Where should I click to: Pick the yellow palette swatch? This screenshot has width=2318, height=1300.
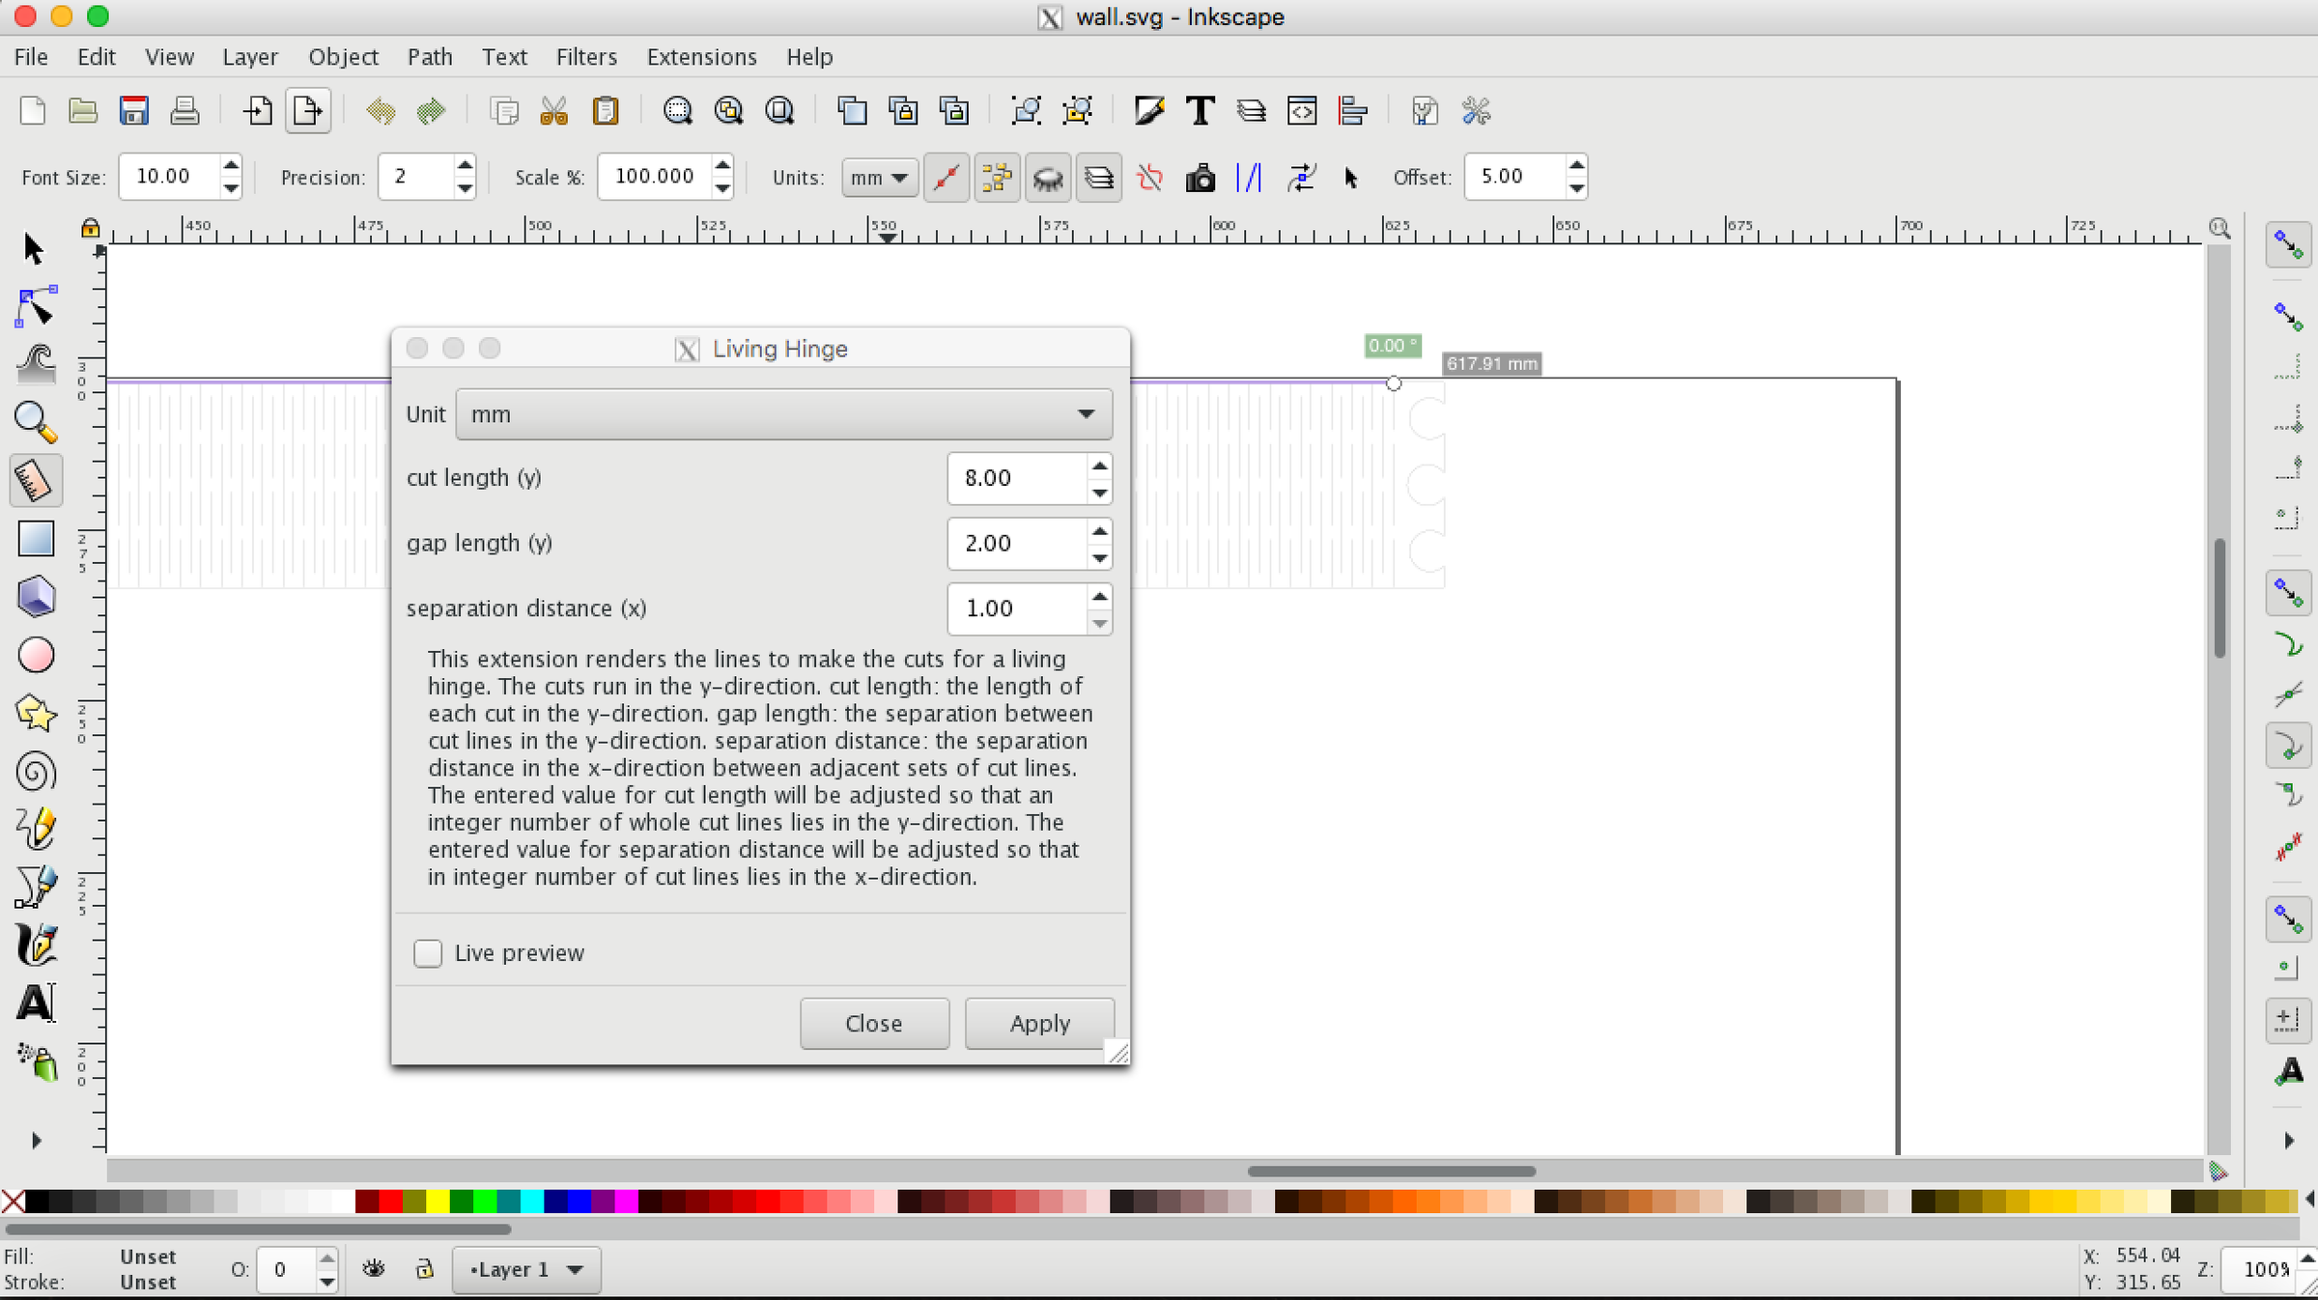(438, 1201)
